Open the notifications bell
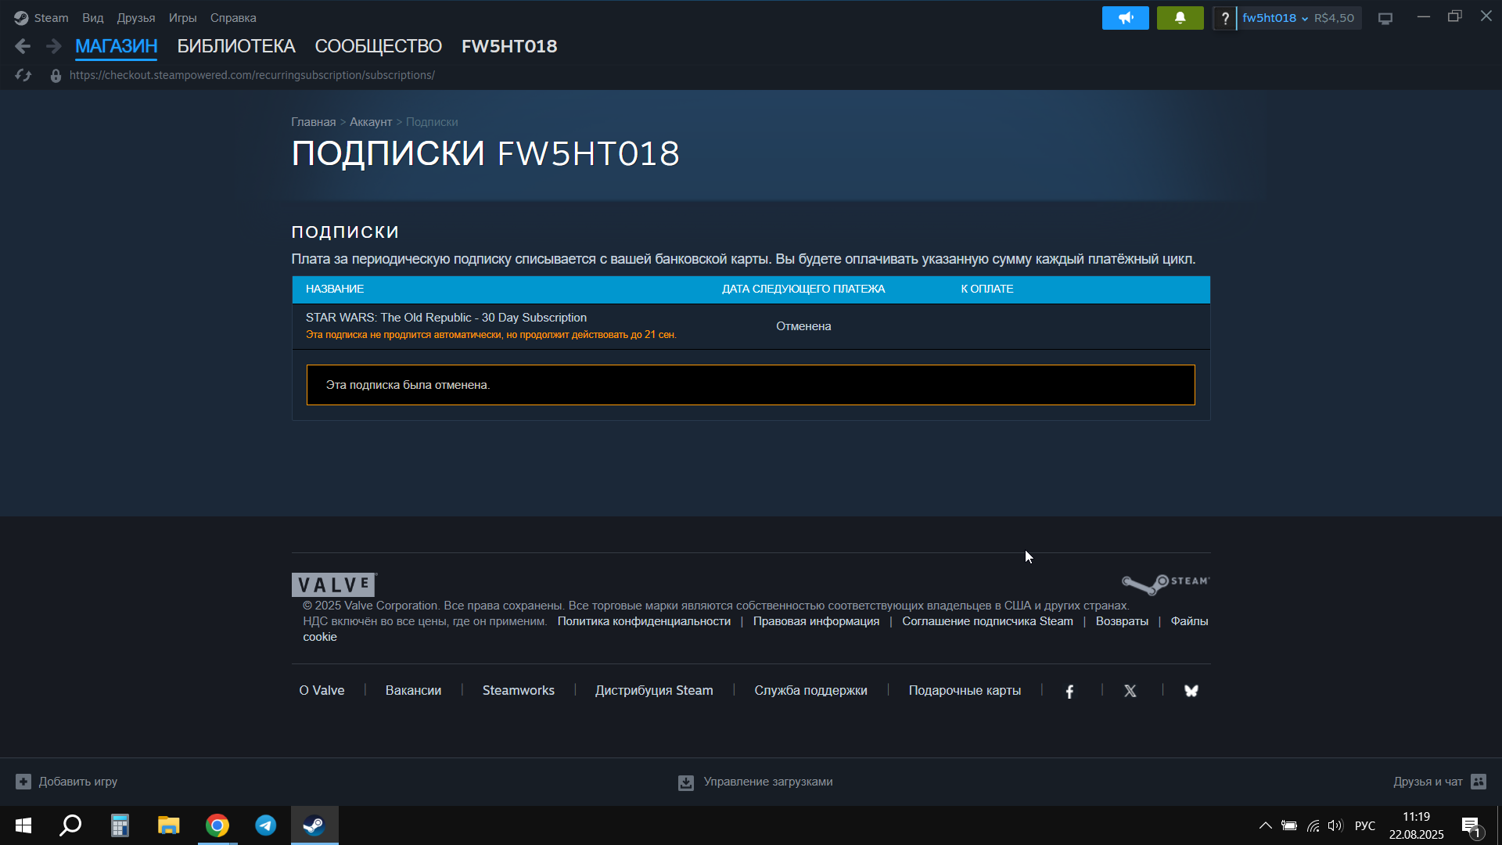The height and width of the screenshot is (845, 1502). [x=1180, y=18]
